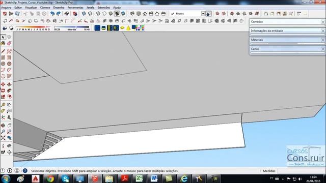Viewport: 326px width, 183px height.
Task: Expand the Materiais panel
Action: [287, 40]
